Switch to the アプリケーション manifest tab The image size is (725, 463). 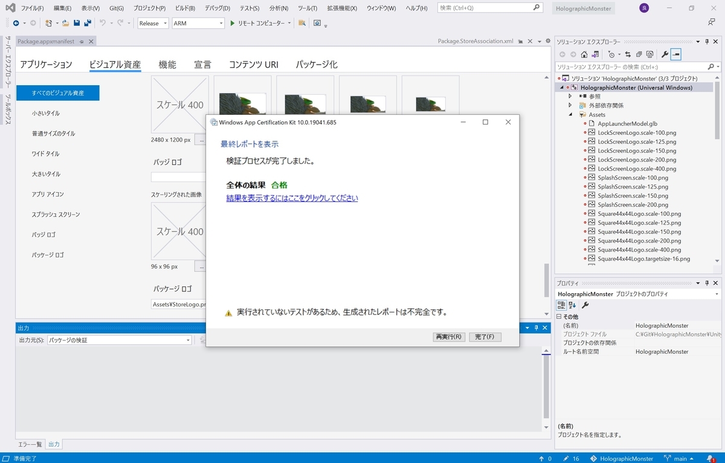click(x=46, y=65)
